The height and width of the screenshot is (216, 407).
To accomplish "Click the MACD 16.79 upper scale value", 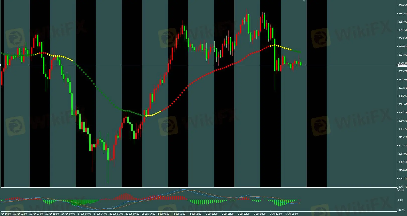I will [401, 190].
